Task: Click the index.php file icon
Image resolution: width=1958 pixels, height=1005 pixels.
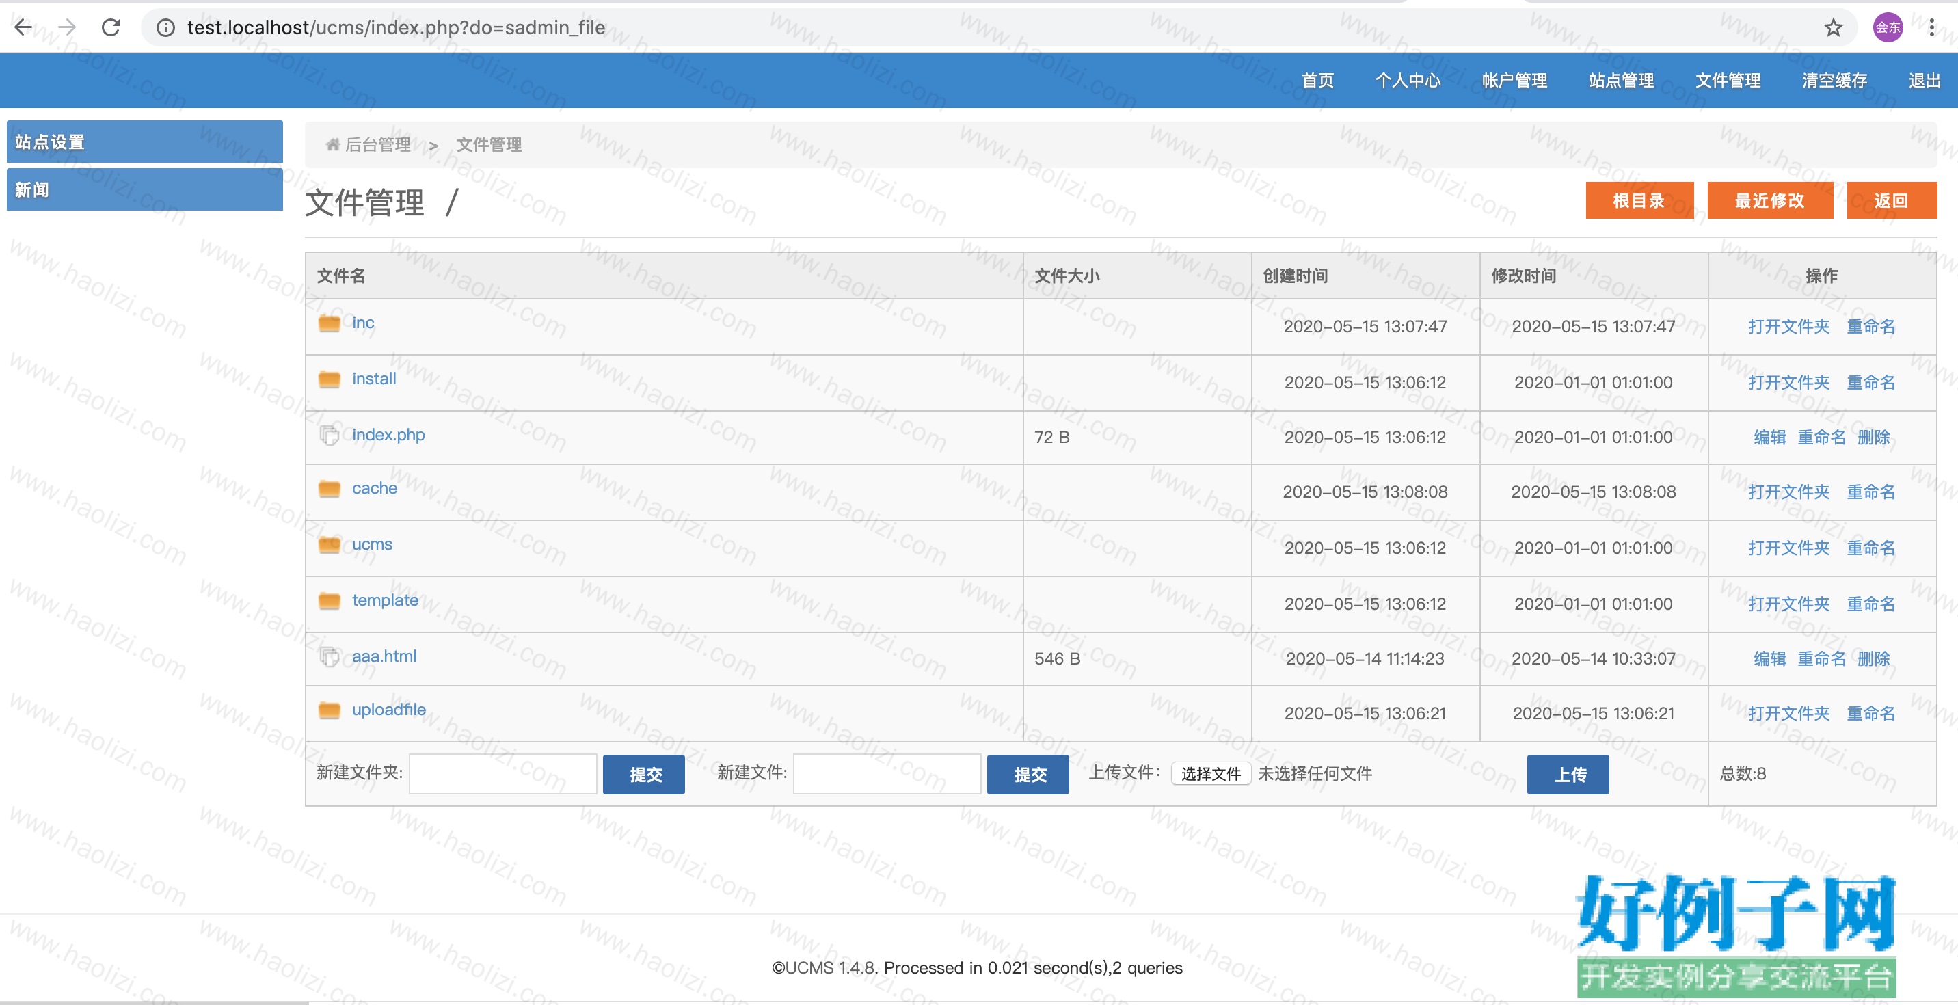Action: pyautogui.click(x=329, y=435)
